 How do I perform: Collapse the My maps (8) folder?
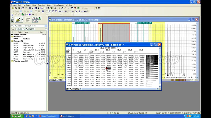tap(12, 41)
